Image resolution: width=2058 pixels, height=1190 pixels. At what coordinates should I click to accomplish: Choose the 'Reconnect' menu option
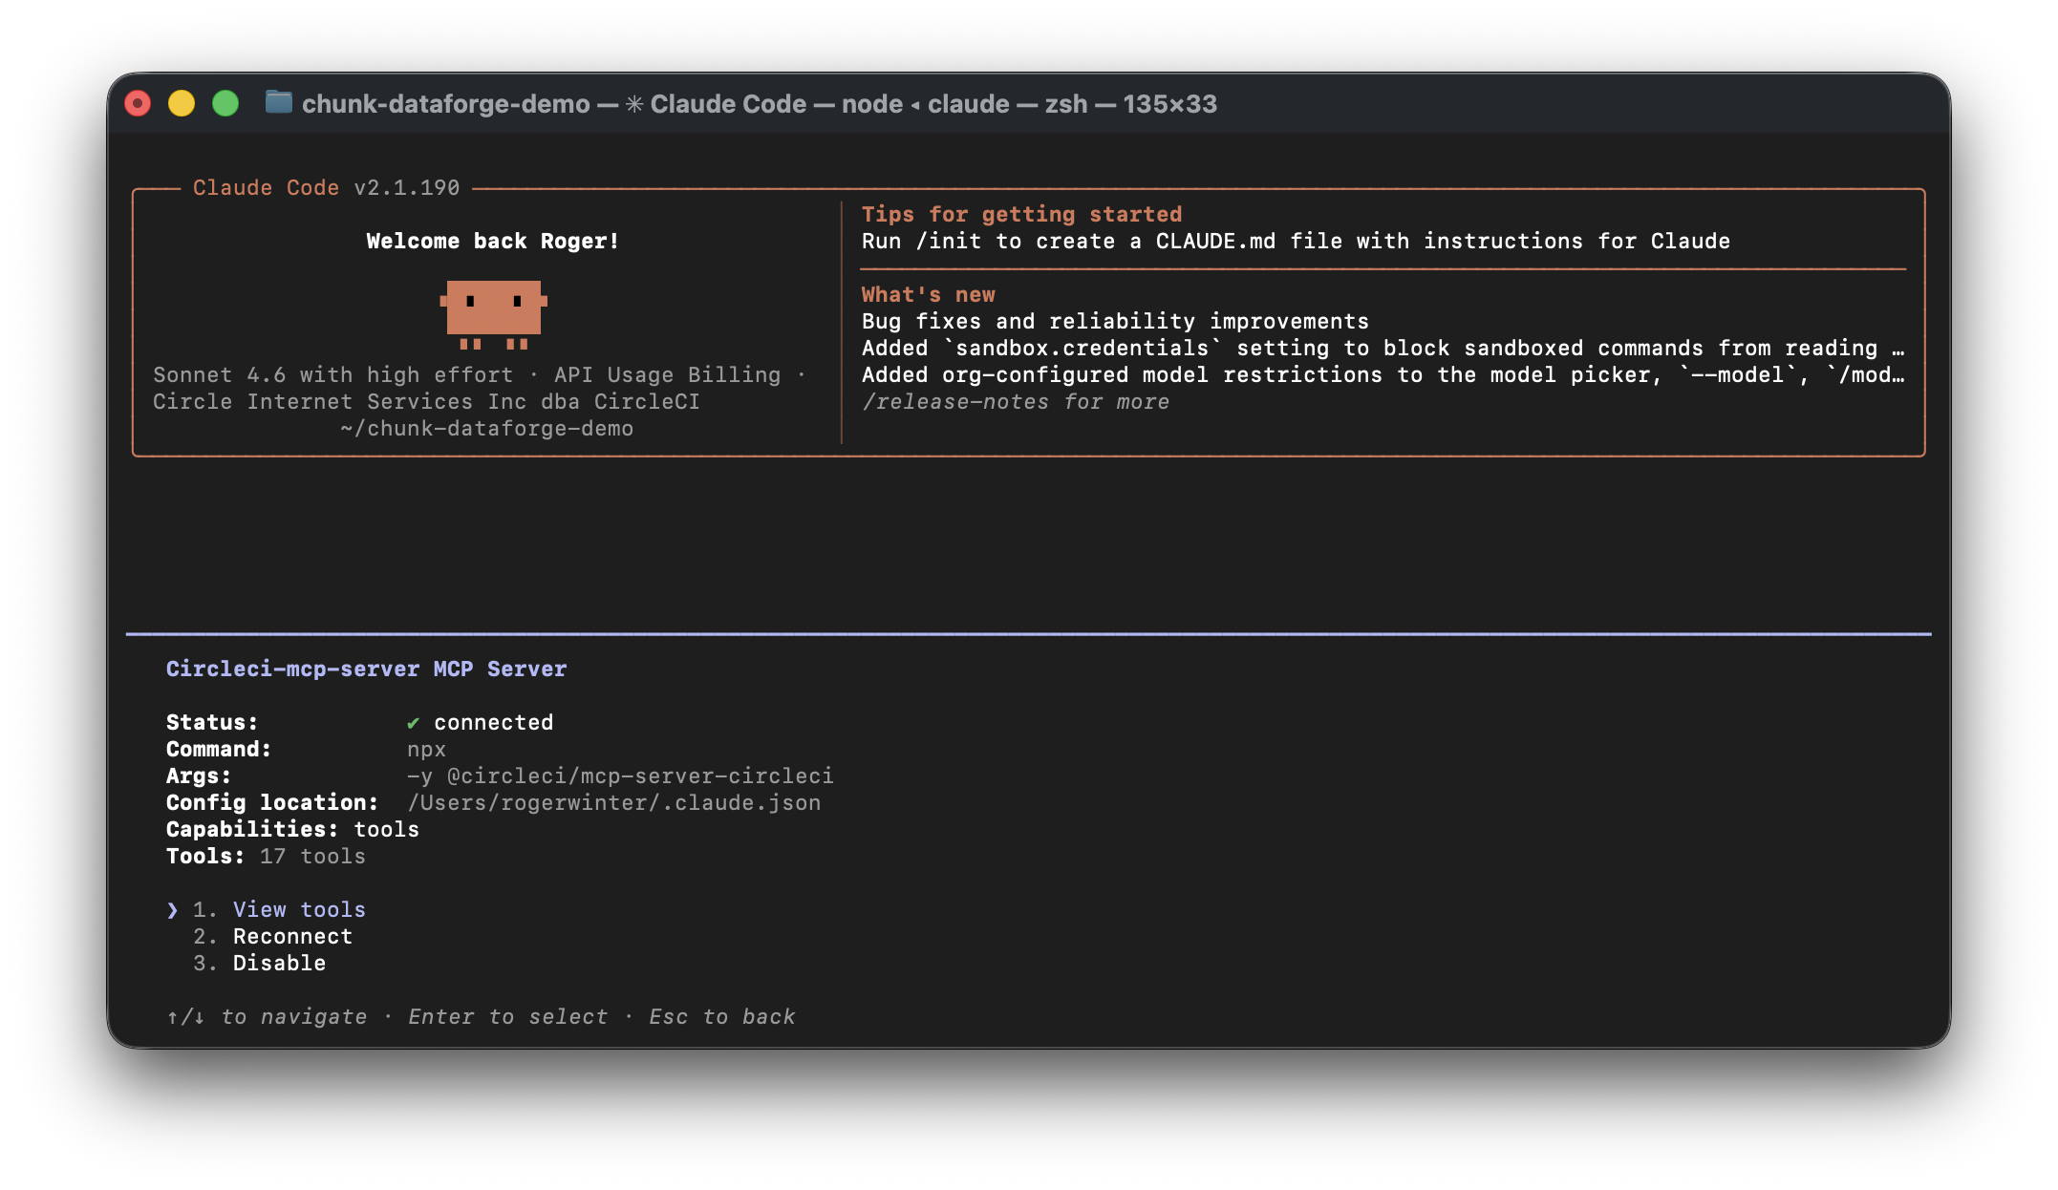point(292,936)
